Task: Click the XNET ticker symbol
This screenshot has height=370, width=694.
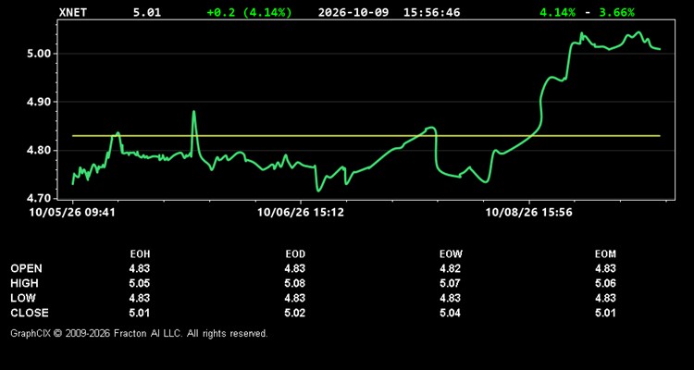Action: tap(73, 12)
